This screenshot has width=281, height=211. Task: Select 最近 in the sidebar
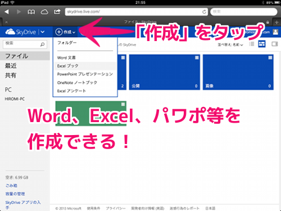(x=11, y=66)
